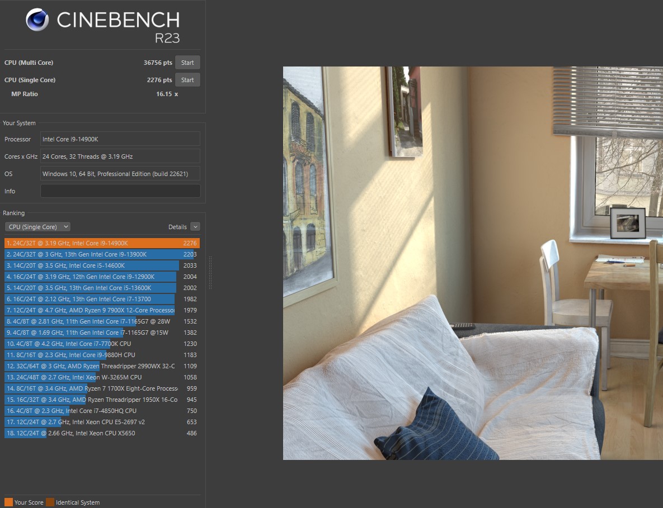Click the Identical System legend label
Image resolution: width=663 pixels, height=508 pixels.
(78, 502)
